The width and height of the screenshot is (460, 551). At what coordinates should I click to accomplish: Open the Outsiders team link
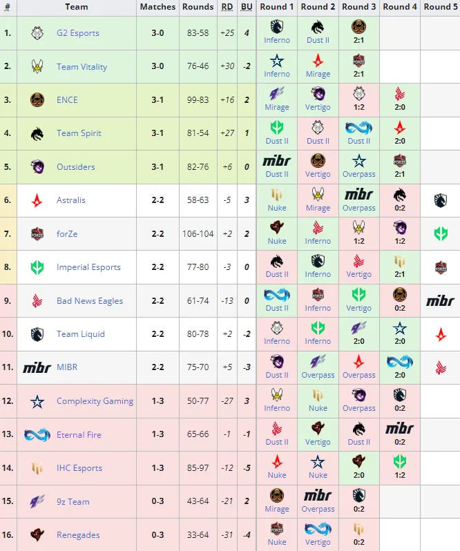pos(76,166)
